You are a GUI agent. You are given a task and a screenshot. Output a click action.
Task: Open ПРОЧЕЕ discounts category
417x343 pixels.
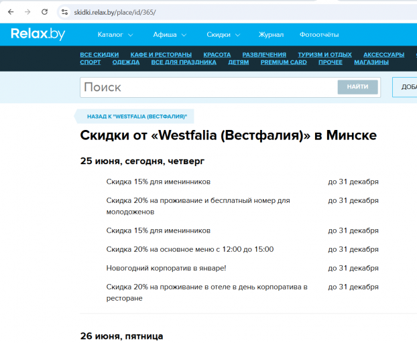click(x=331, y=62)
